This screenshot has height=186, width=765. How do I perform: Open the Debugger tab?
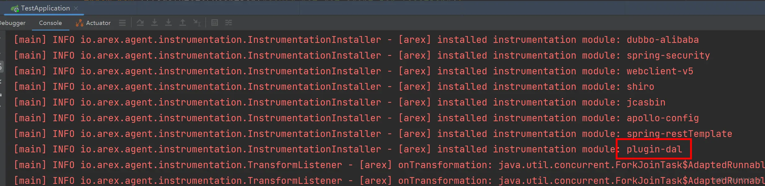point(12,23)
